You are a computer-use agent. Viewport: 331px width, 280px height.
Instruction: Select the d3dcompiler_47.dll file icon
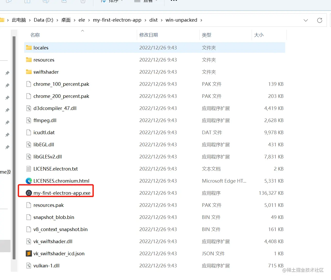[29, 108]
